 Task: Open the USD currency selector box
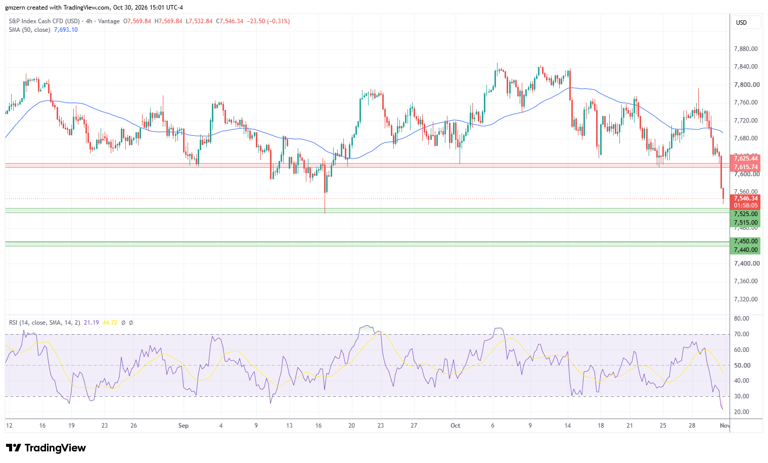point(745,23)
